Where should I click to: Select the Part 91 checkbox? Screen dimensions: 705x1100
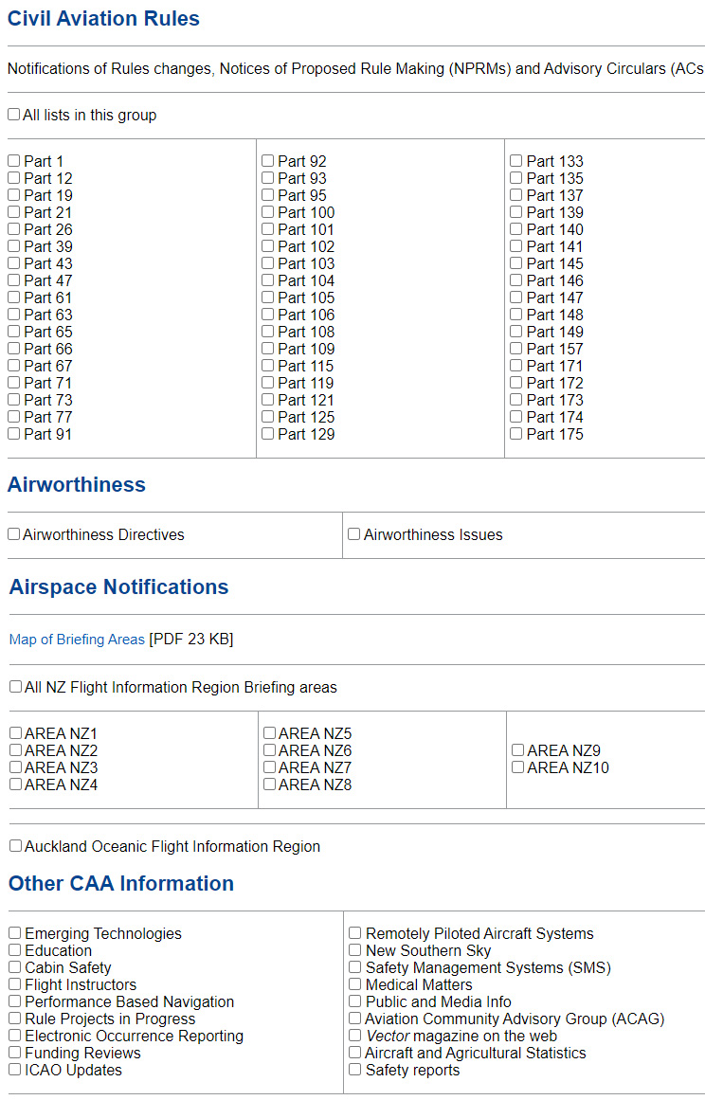[x=14, y=434]
